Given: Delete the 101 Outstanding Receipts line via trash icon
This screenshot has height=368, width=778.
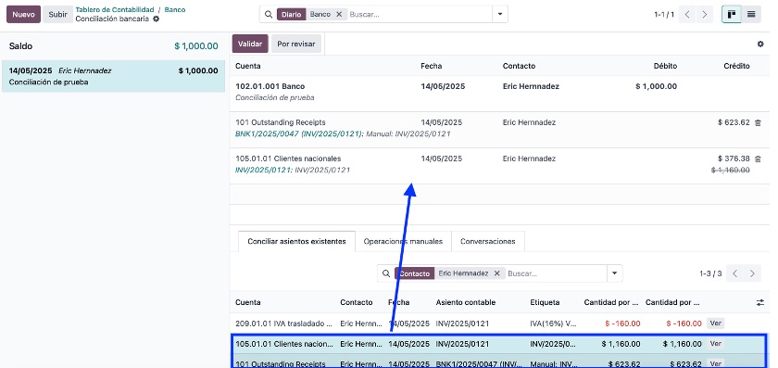Looking at the screenshot, I should point(758,122).
